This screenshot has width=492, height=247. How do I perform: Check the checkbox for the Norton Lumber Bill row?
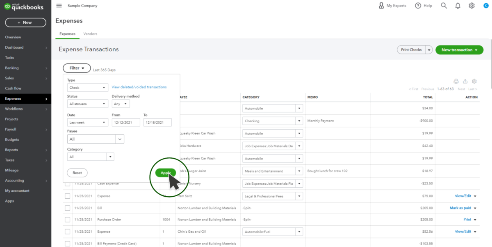tap(67, 208)
